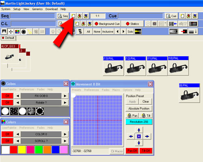
Task: Click the save sequence icon
Action: 80,16
